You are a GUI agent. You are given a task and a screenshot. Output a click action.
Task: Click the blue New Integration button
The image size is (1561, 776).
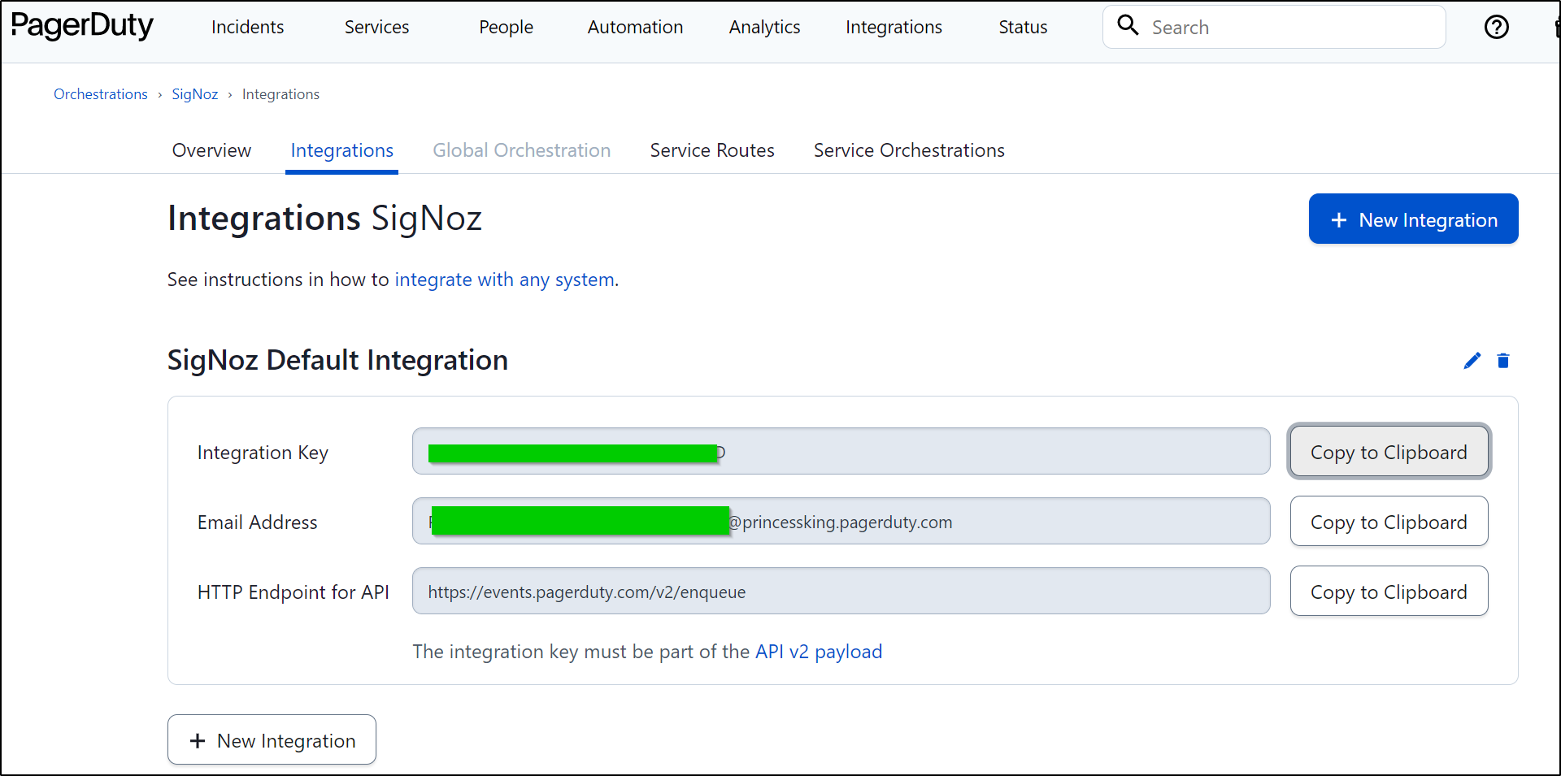click(x=1413, y=219)
